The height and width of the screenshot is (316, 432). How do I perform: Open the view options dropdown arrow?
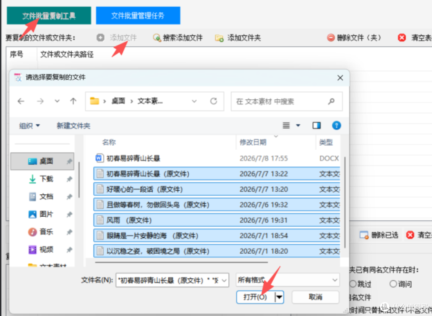(298, 126)
